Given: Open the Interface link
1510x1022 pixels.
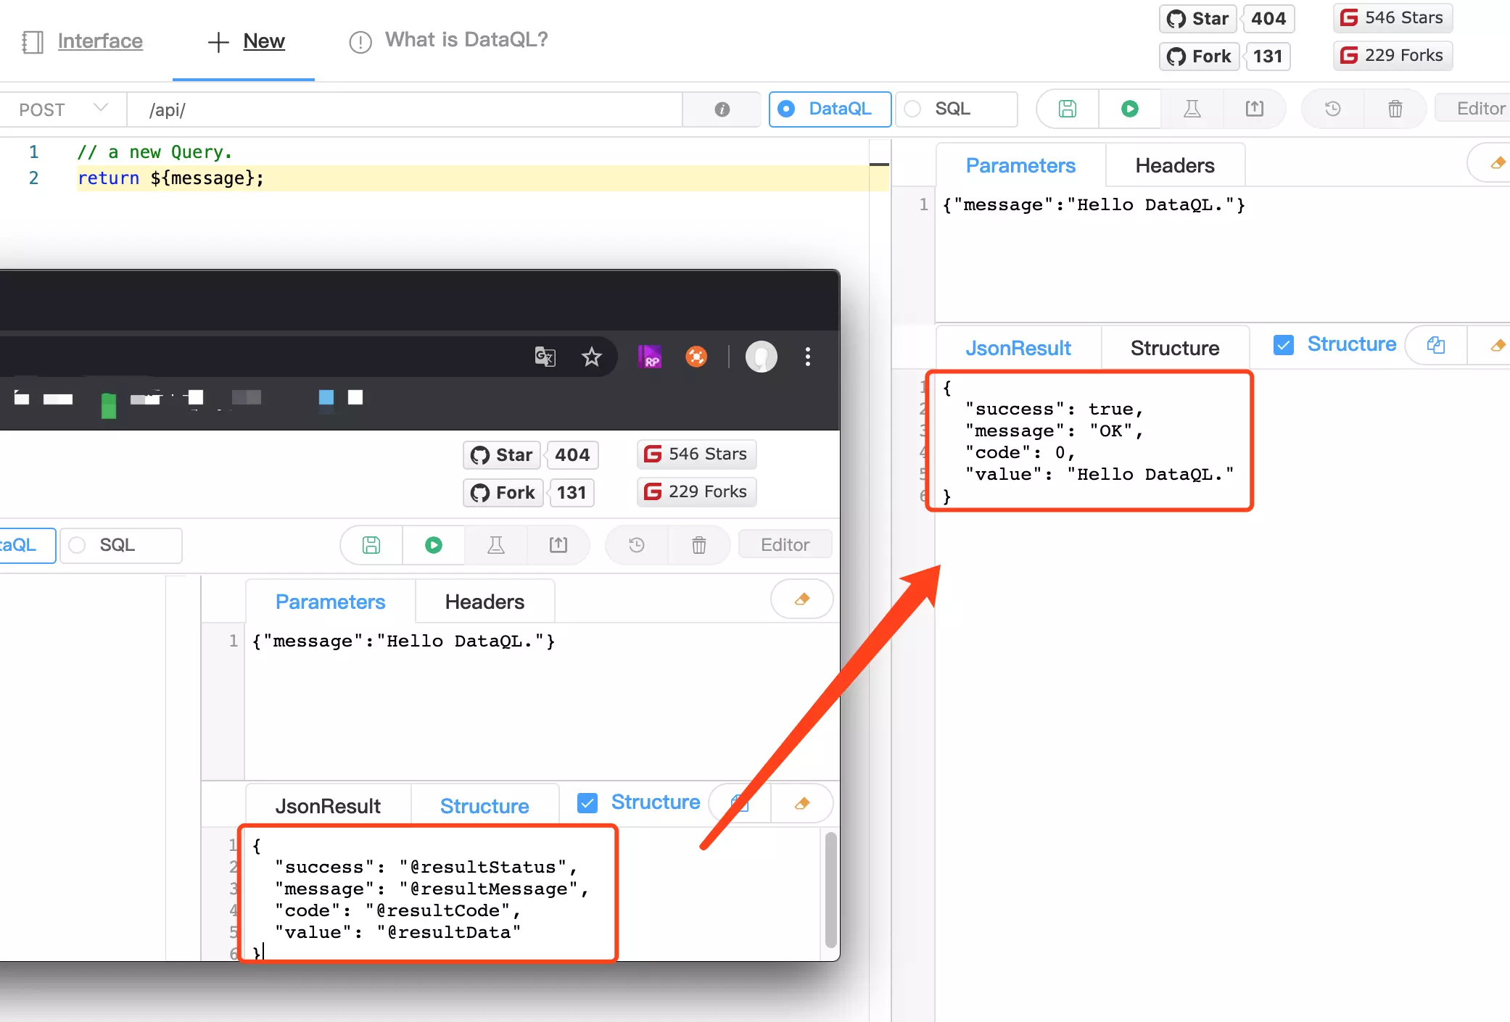Looking at the screenshot, I should tap(100, 41).
